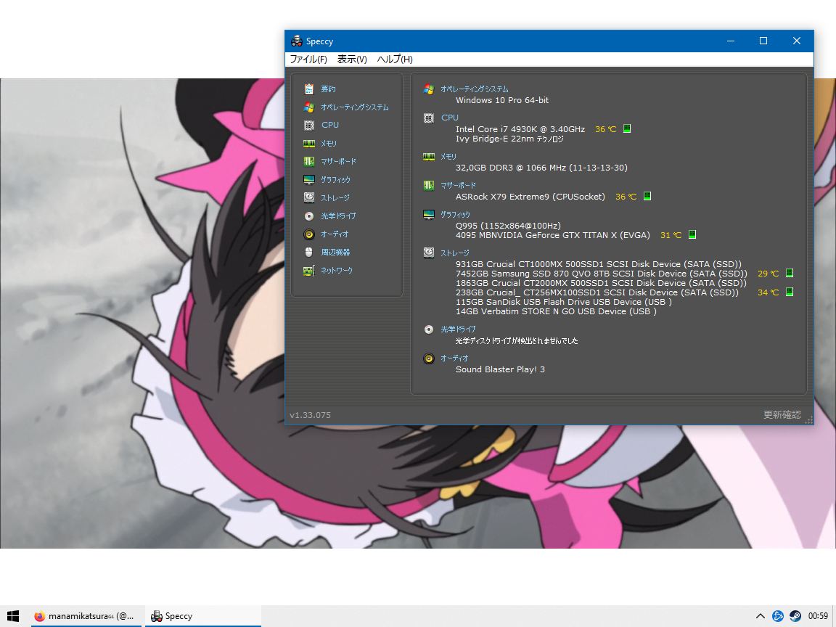
Task: Click green temperature indicator beside Samsung SSD 29 ℃
Action: coord(790,273)
